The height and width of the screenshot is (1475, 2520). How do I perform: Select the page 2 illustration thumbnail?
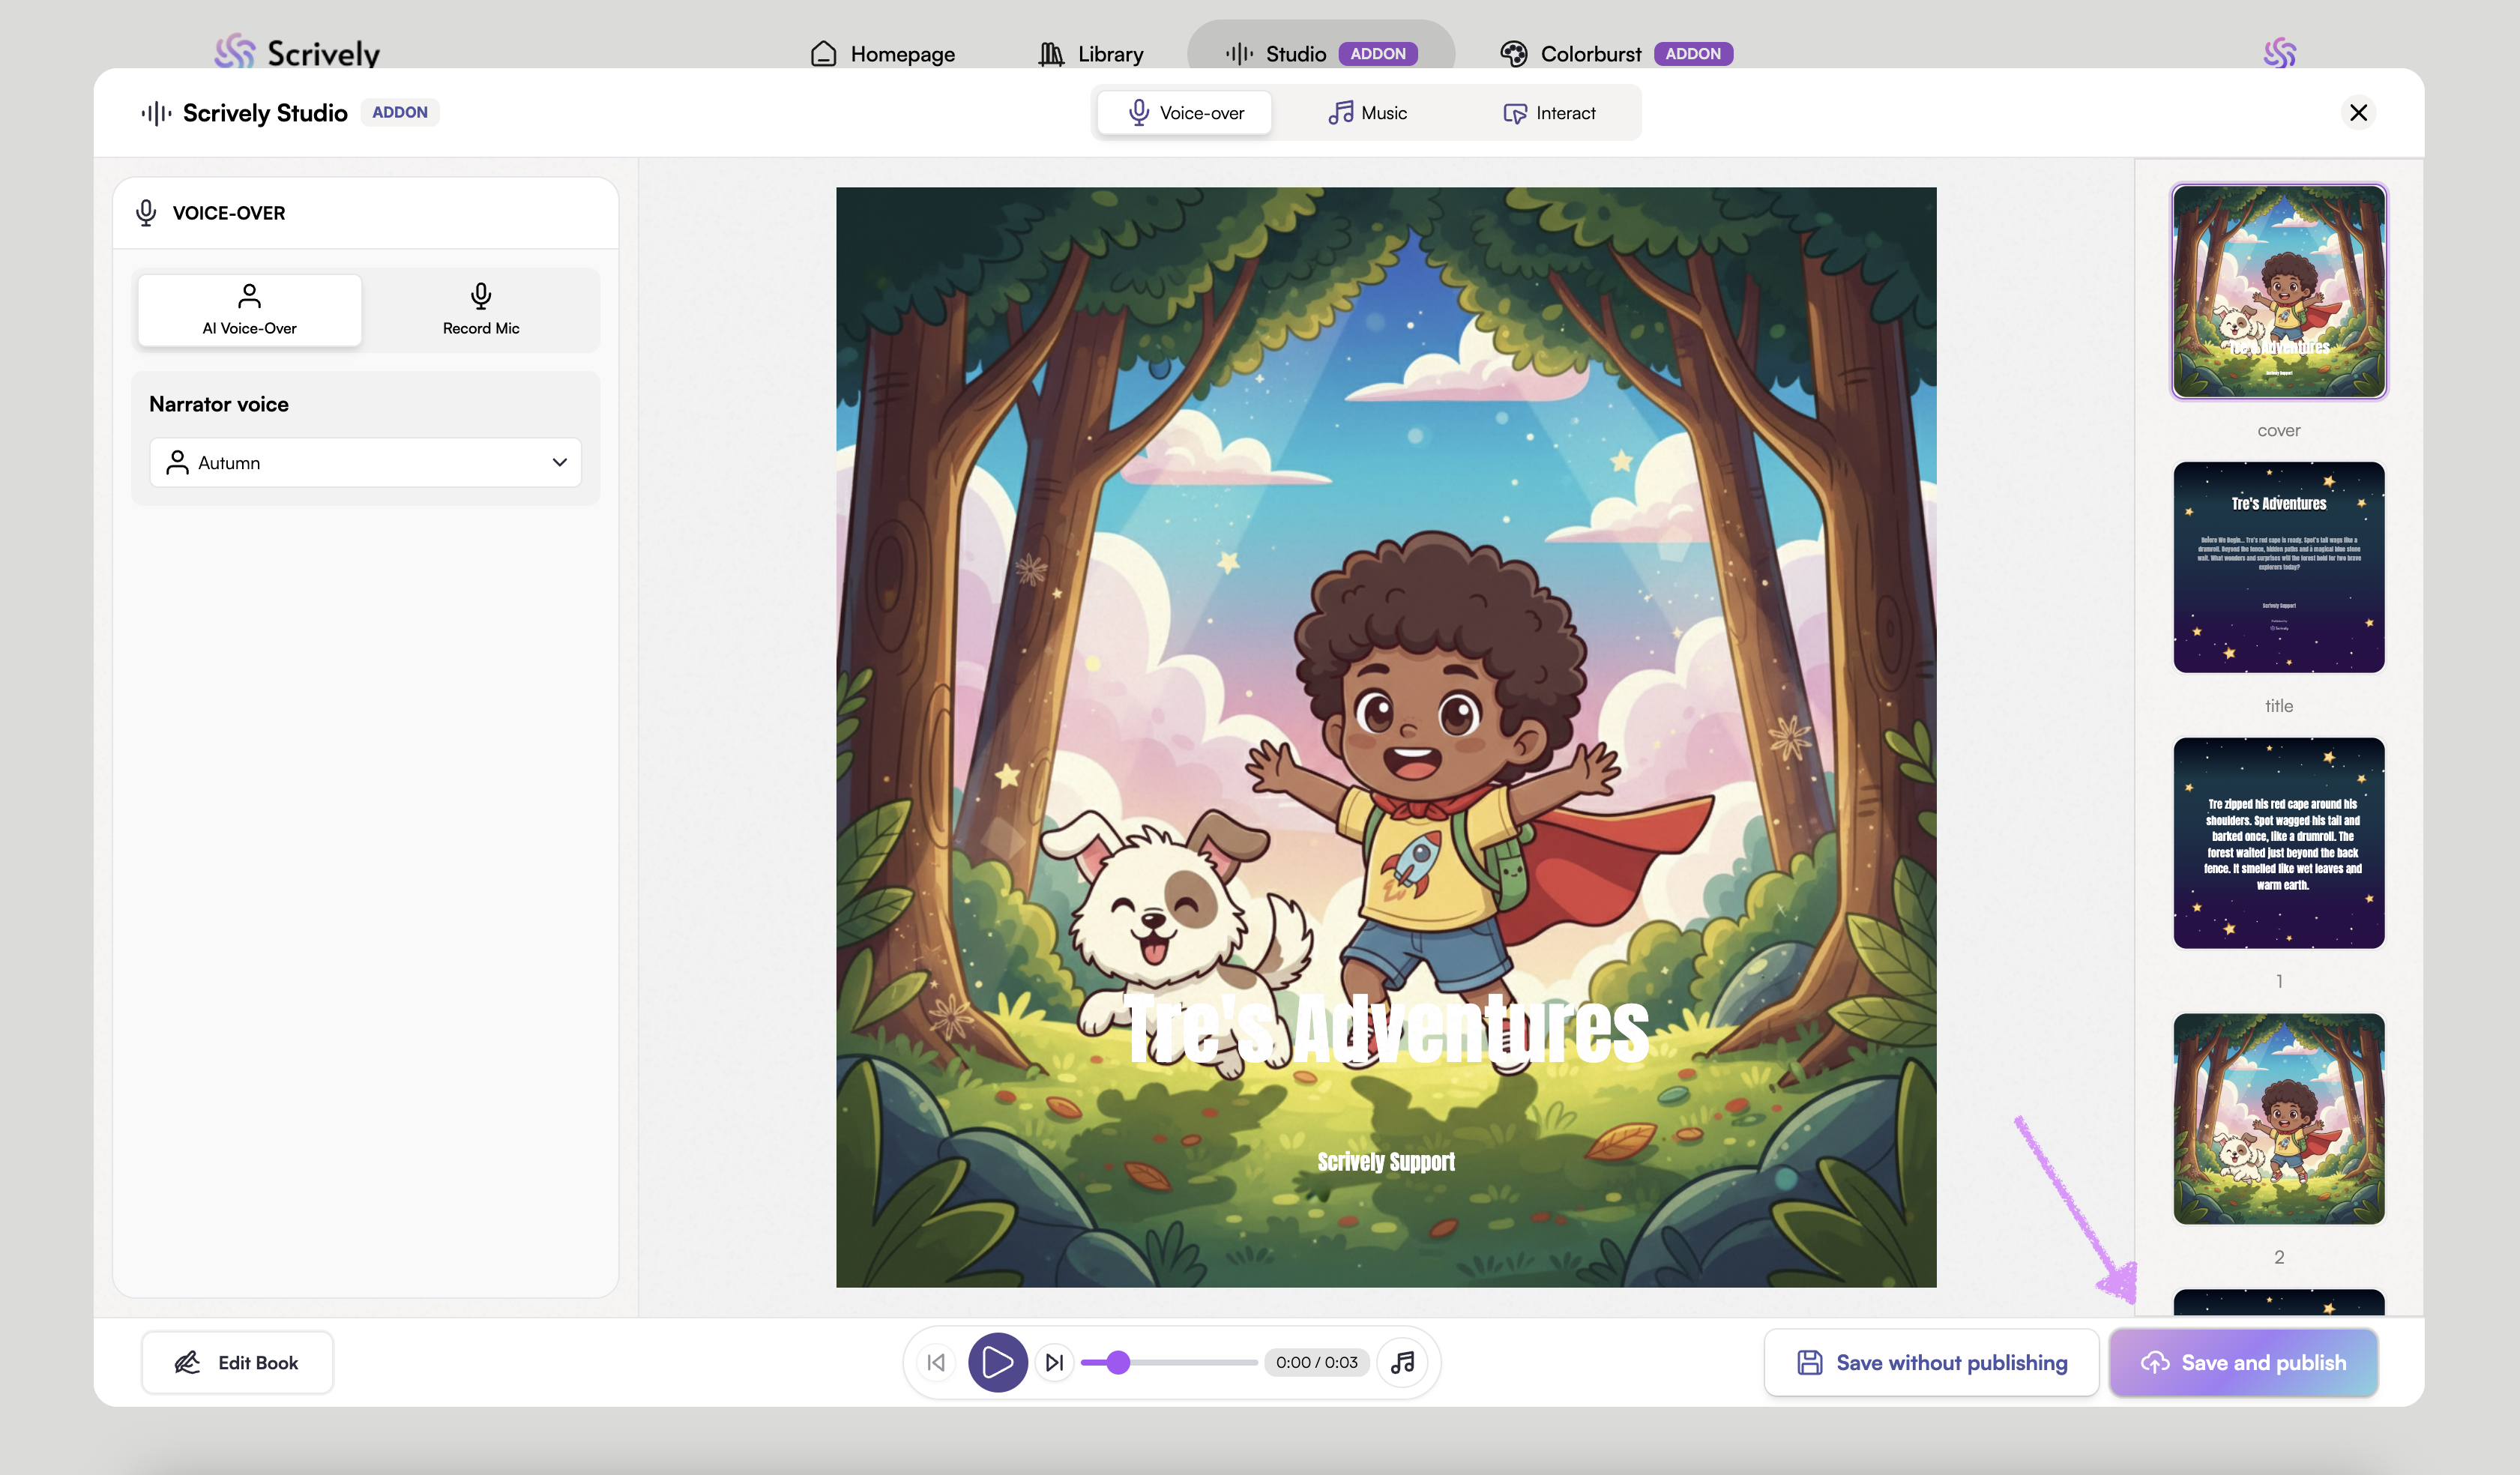[x=2278, y=1118]
